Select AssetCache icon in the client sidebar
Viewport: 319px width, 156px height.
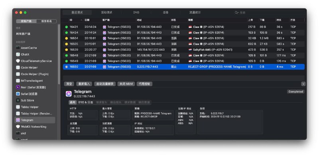click(x=18, y=48)
